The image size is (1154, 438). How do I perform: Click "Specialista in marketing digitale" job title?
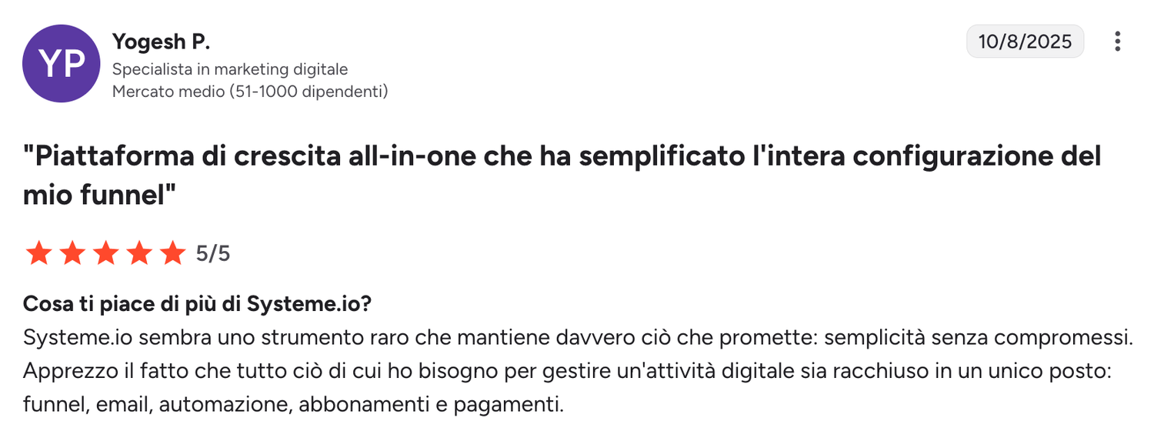[x=230, y=69]
